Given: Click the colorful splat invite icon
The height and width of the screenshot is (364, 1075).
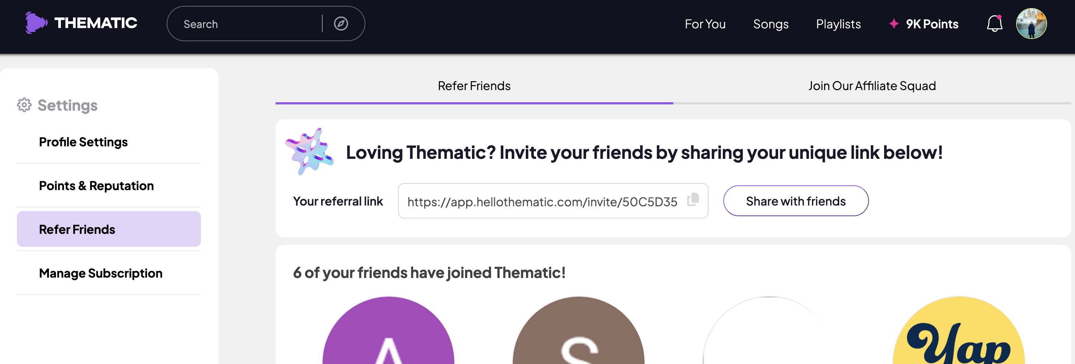Looking at the screenshot, I should [x=309, y=151].
